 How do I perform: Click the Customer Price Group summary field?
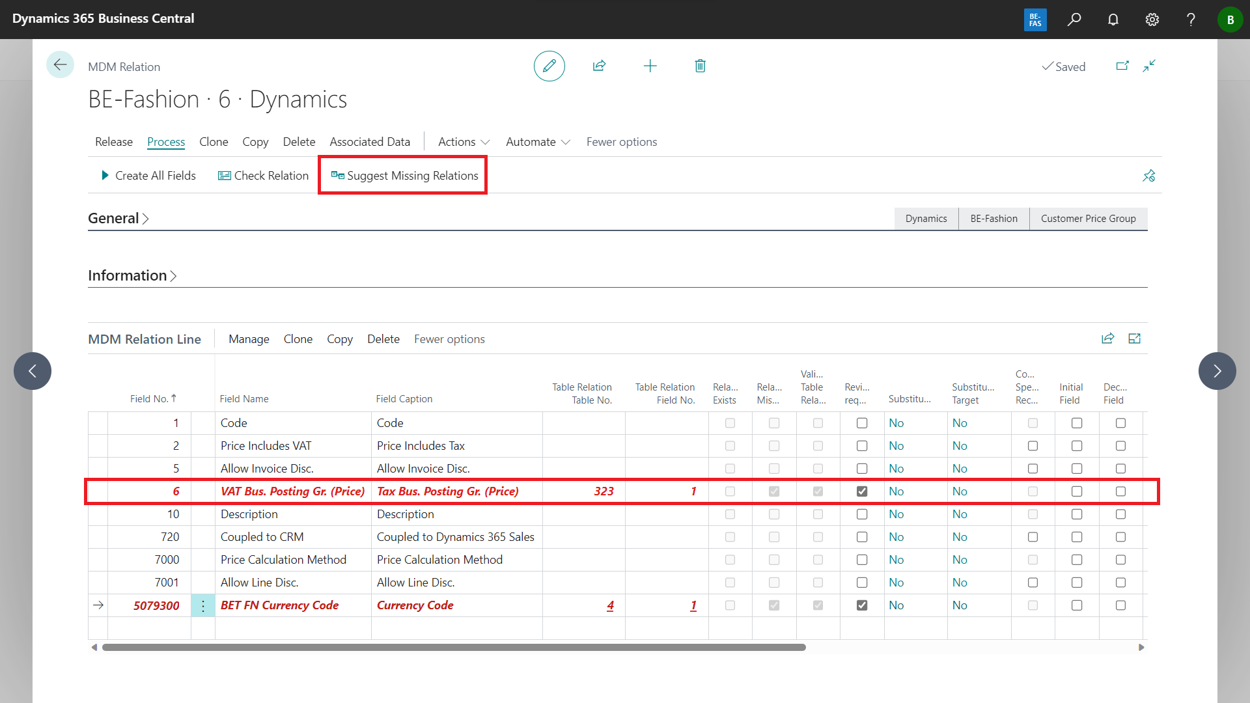point(1088,219)
